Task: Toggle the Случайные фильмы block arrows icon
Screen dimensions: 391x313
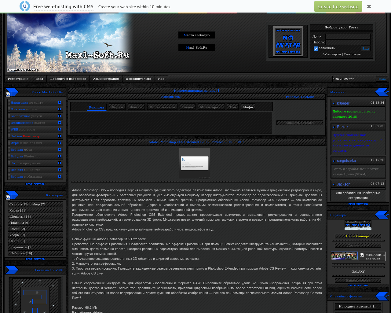Action: pyautogui.click(x=387, y=296)
